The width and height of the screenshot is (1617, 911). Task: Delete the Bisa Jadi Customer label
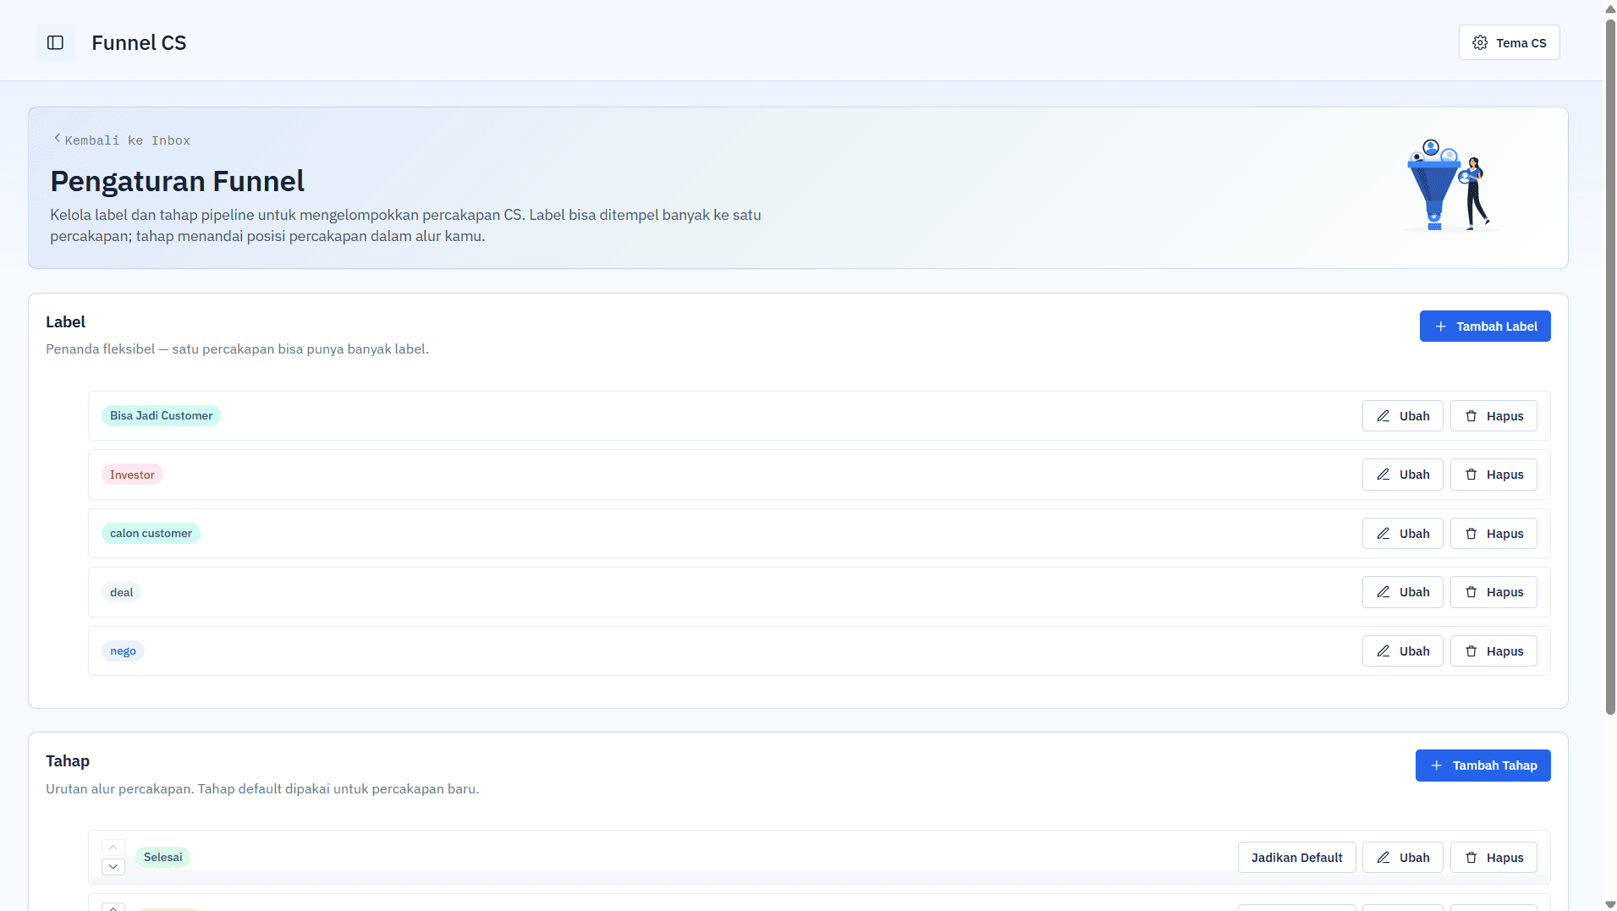click(x=1493, y=416)
